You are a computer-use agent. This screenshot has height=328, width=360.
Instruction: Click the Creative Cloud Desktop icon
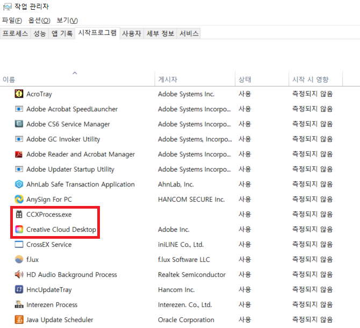point(19,229)
